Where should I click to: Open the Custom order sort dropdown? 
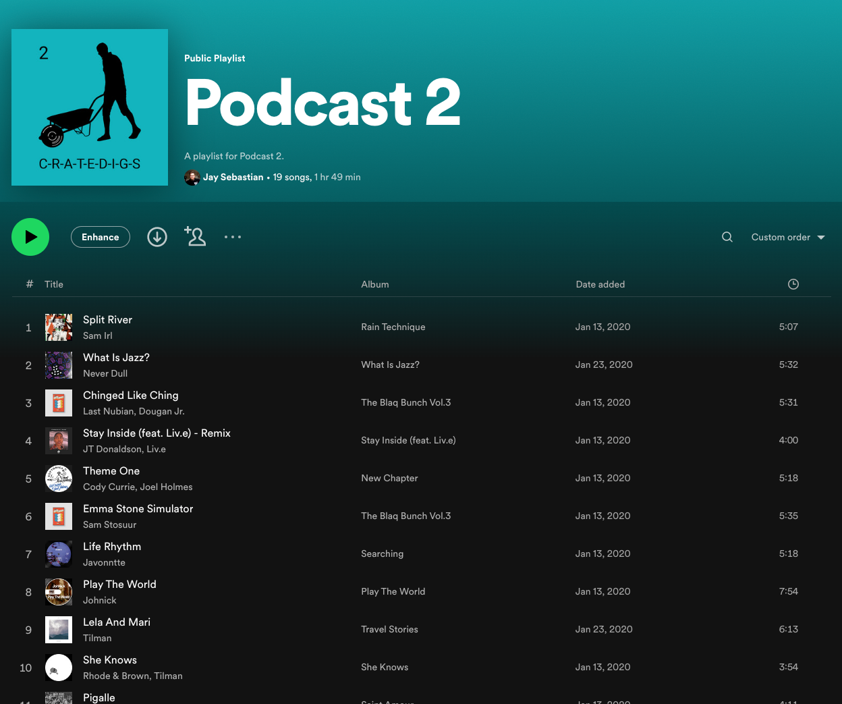788,237
